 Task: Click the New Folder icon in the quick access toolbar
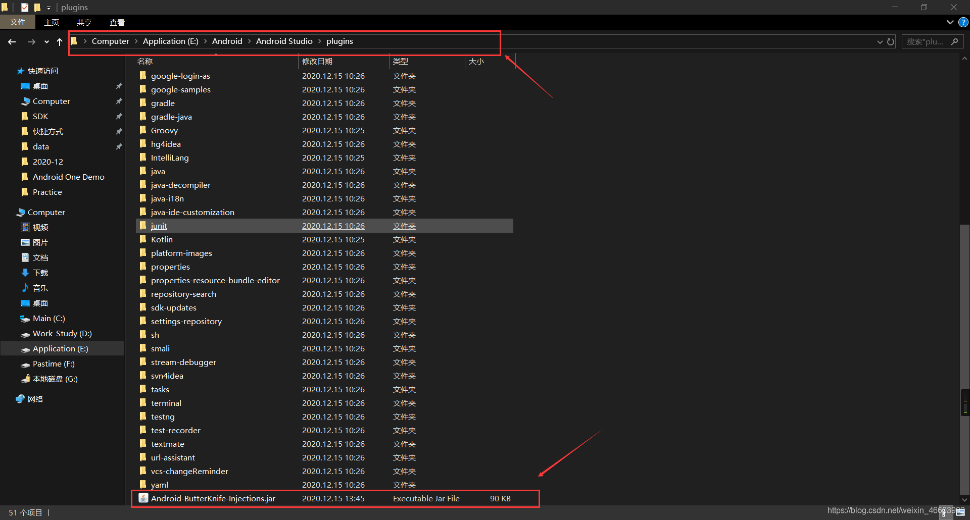tap(37, 7)
